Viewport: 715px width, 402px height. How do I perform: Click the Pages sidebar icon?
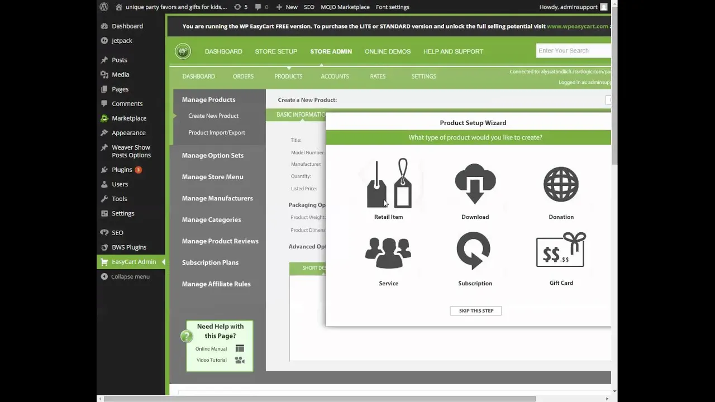pos(104,89)
